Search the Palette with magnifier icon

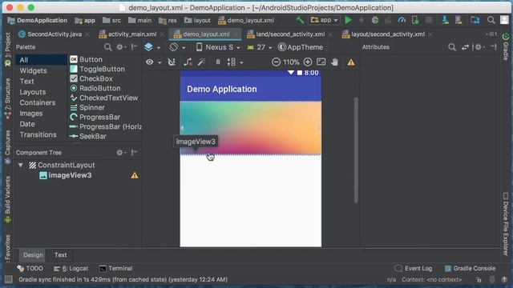pyautogui.click(x=107, y=47)
